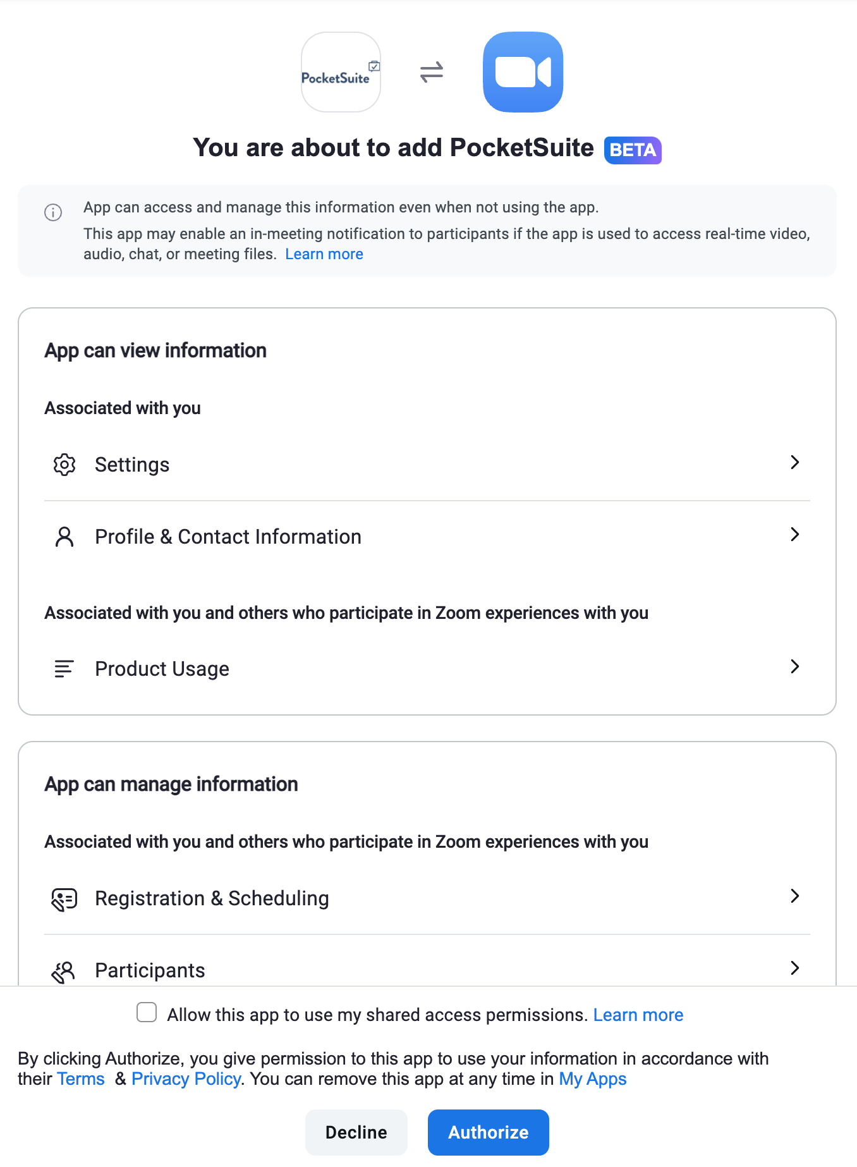Click the Profile person icon
Image resolution: width=857 pixels, height=1167 pixels.
point(64,537)
